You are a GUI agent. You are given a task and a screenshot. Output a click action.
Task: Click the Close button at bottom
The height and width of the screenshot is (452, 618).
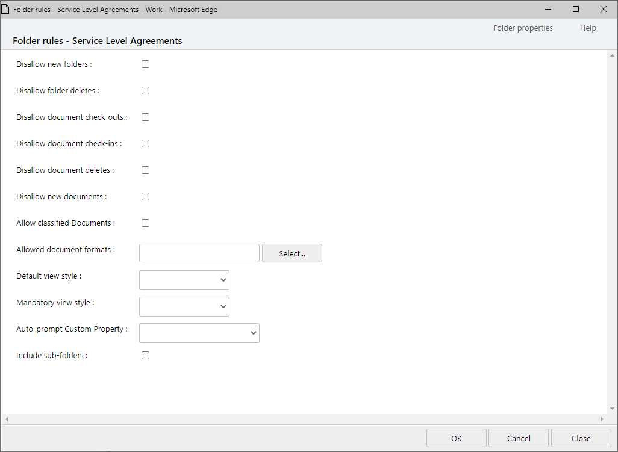click(x=581, y=438)
